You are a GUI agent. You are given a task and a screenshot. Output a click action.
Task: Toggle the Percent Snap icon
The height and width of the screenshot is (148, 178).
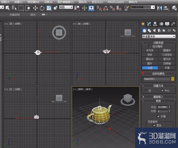pyautogui.click(x=112, y=8)
